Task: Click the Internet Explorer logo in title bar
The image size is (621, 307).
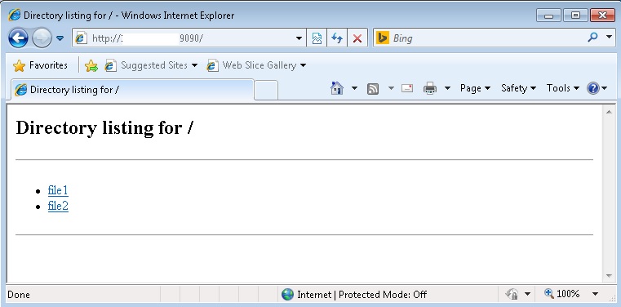Action: click(14, 15)
